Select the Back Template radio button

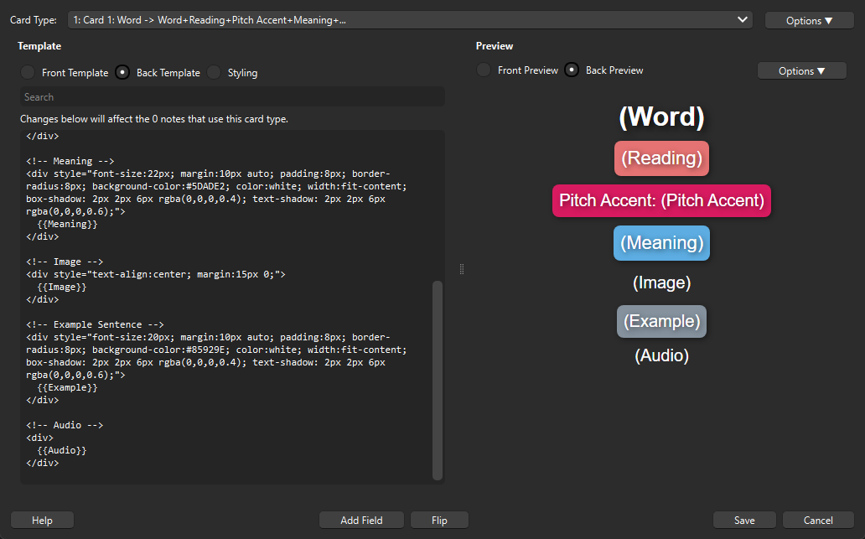click(x=123, y=73)
